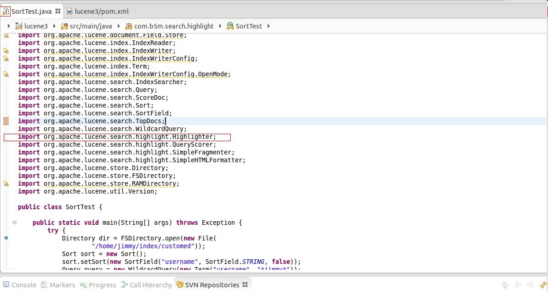The image size is (548, 291).
Task: Click the yellow Refresh icon in SVN toolbar
Action: point(543,285)
